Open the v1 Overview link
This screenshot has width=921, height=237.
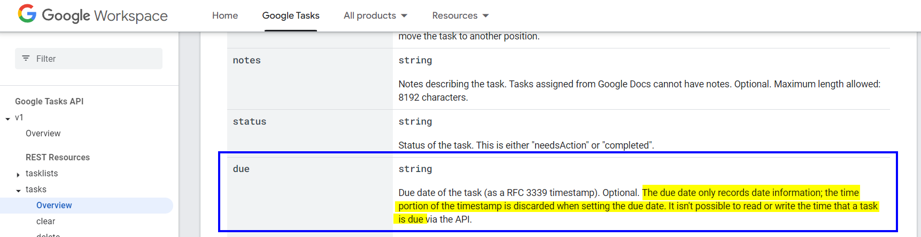pos(43,133)
